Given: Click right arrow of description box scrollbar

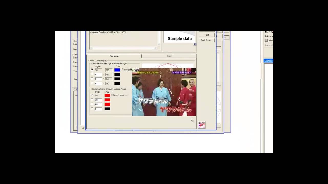Looking at the screenshot, I should (156, 48).
